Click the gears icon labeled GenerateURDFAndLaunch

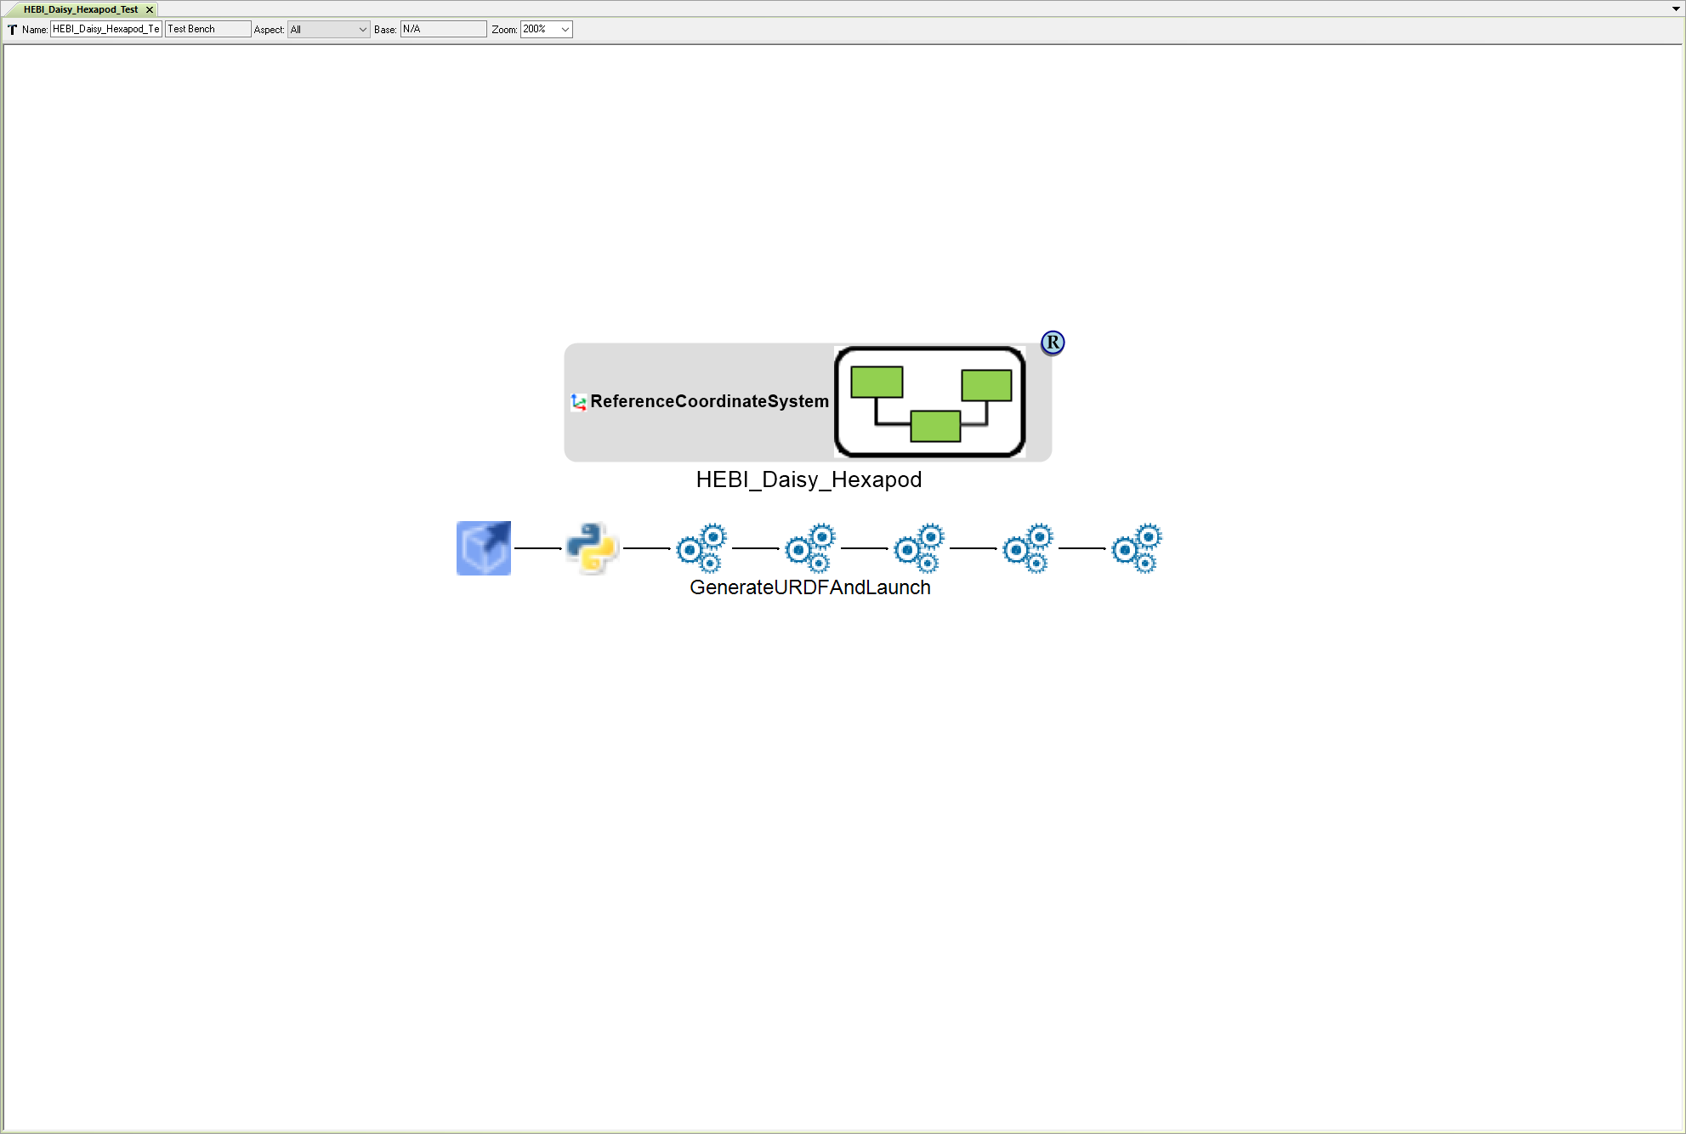pos(809,548)
